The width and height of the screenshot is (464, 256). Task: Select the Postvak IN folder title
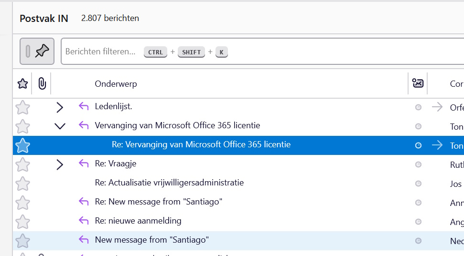tap(44, 19)
